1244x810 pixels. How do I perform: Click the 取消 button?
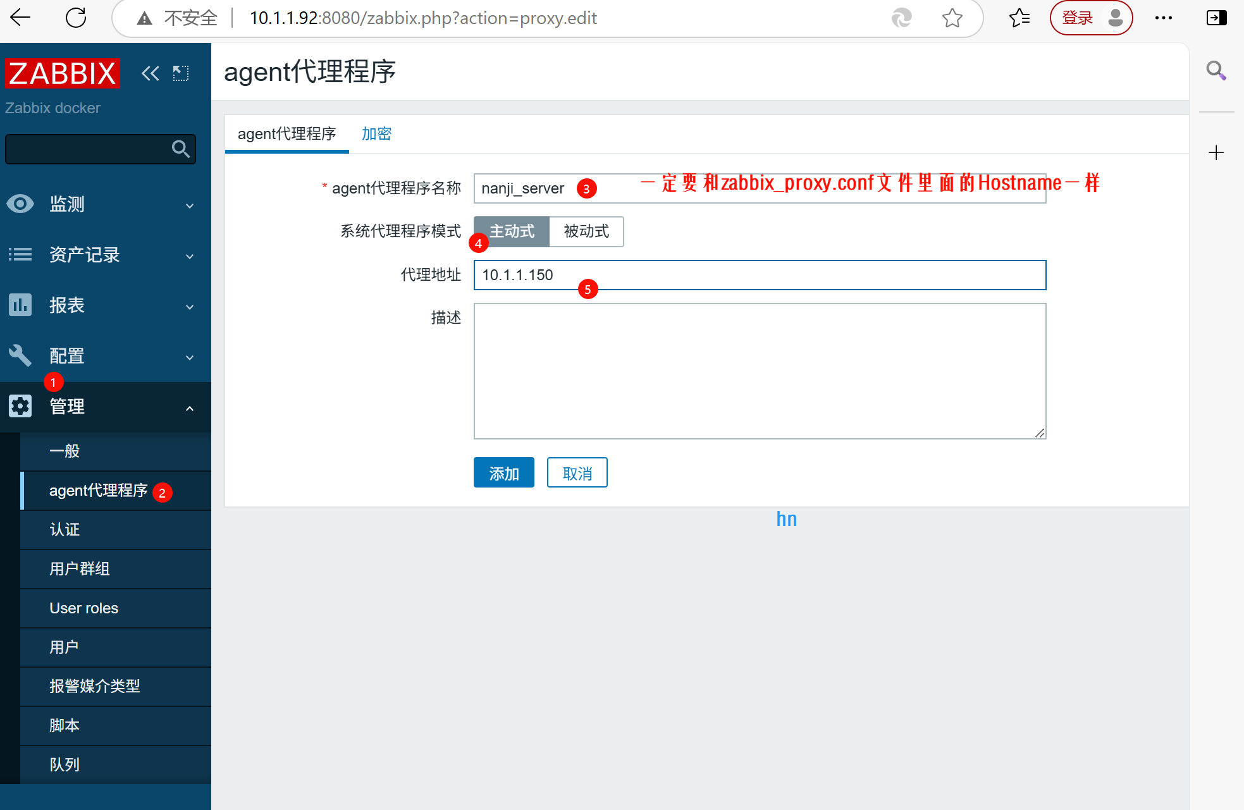(577, 473)
